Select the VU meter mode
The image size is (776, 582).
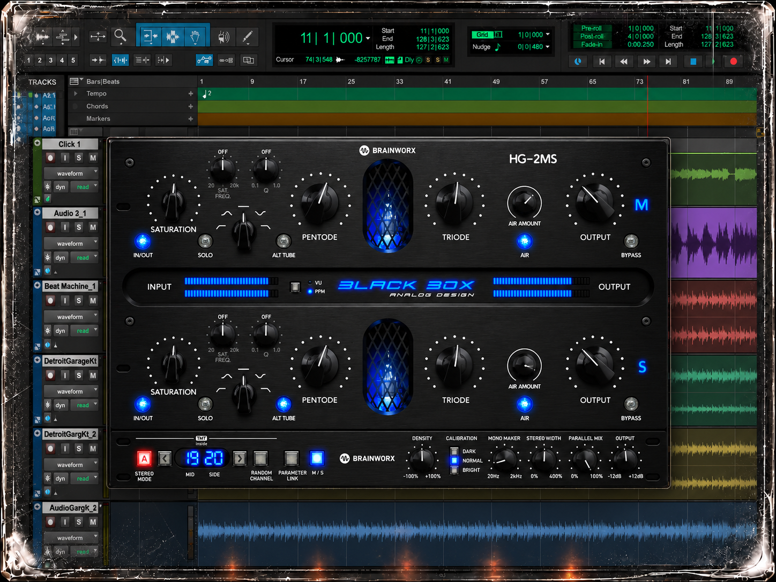tap(310, 282)
